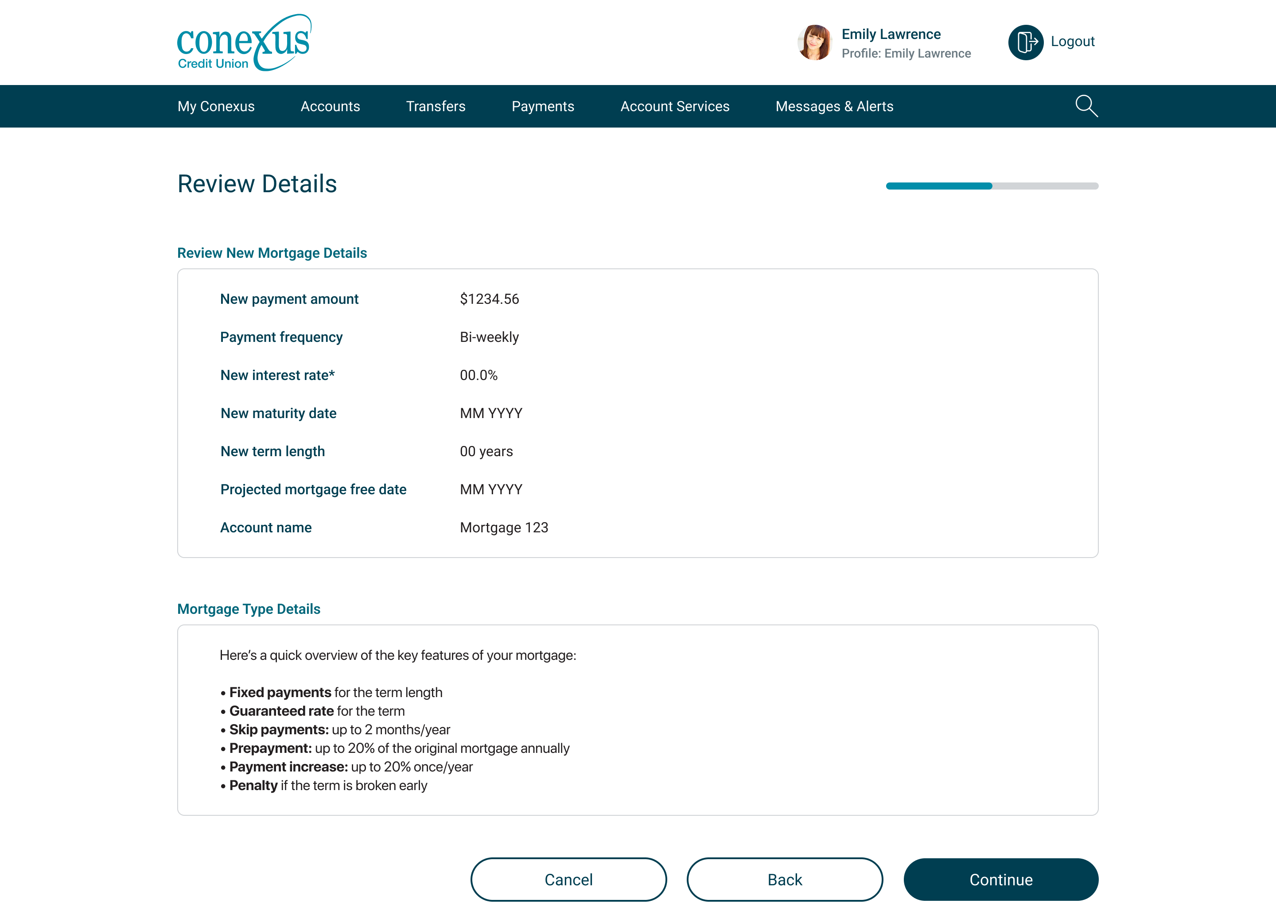Click the Continue button

(x=1000, y=879)
